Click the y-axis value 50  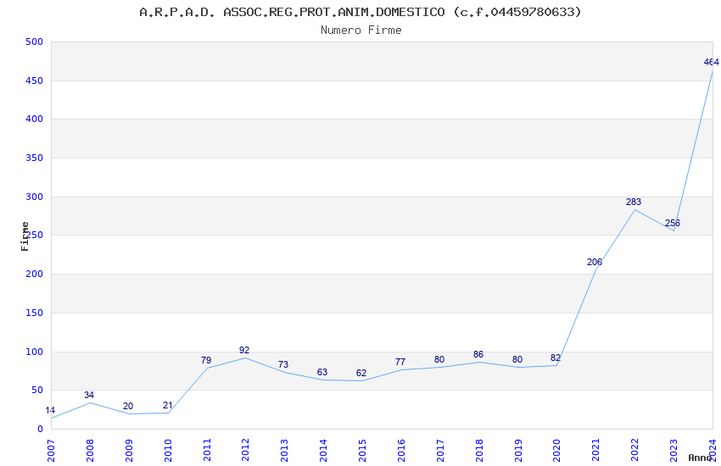pyautogui.click(x=36, y=391)
